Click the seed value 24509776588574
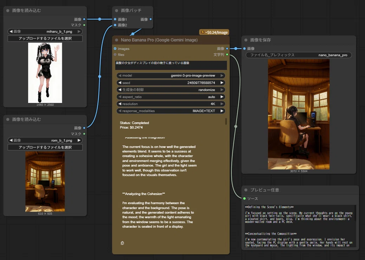Image resolution: width=365 pixels, height=260 pixels. click(x=201, y=83)
